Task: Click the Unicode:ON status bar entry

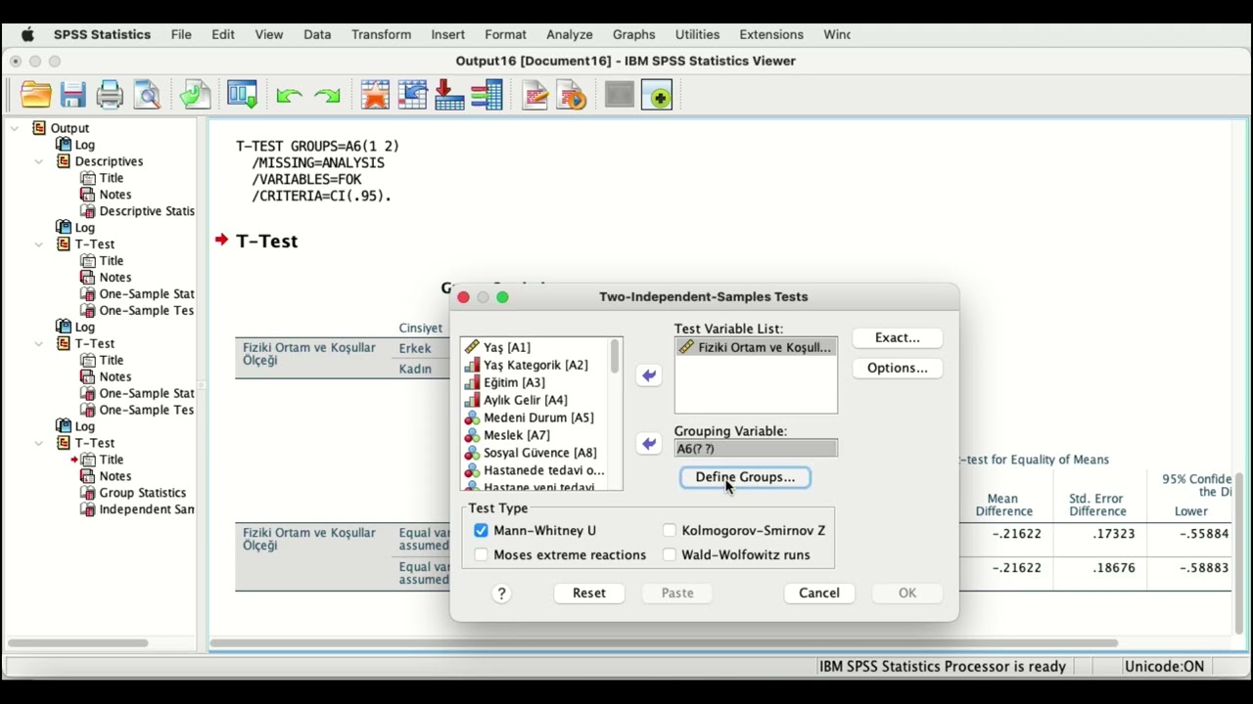Action: point(1165,667)
